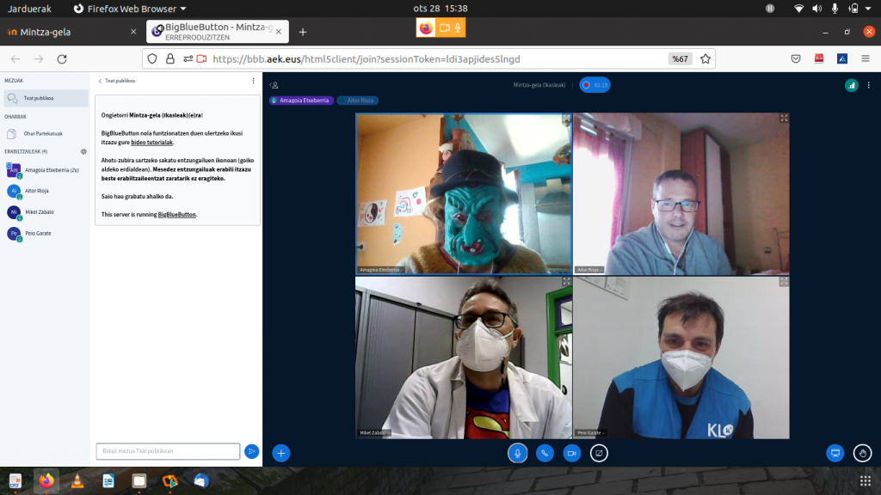Toggle the user list panel icon
Screen dimensions: 881x495
point(274,85)
